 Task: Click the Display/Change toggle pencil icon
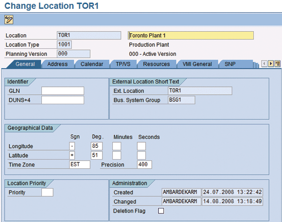click(9, 20)
